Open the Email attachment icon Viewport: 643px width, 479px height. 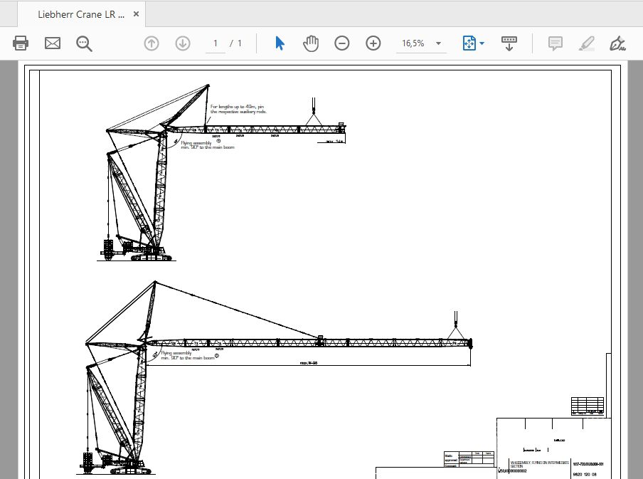click(51, 43)
